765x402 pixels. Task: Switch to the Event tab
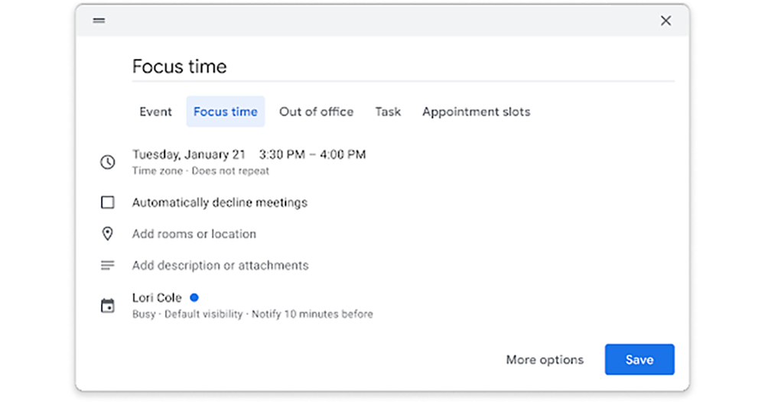pos(155,112)
